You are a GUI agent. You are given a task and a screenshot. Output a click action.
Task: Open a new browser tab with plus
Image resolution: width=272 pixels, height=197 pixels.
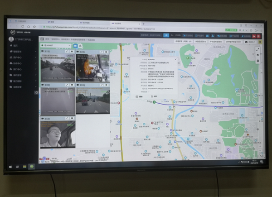(x=143, y=24)
